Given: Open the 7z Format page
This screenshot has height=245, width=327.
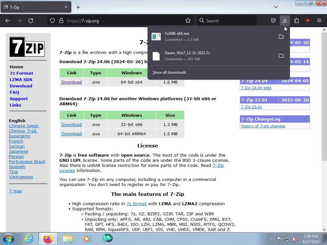Looking at the screenshot, I should (x=21, y=73).
